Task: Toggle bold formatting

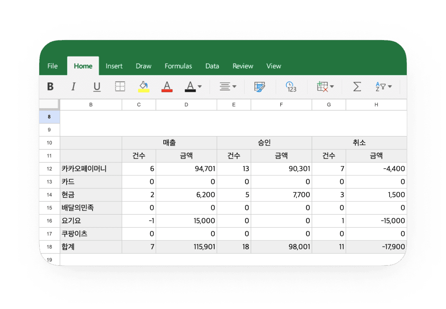Action: 51,86
